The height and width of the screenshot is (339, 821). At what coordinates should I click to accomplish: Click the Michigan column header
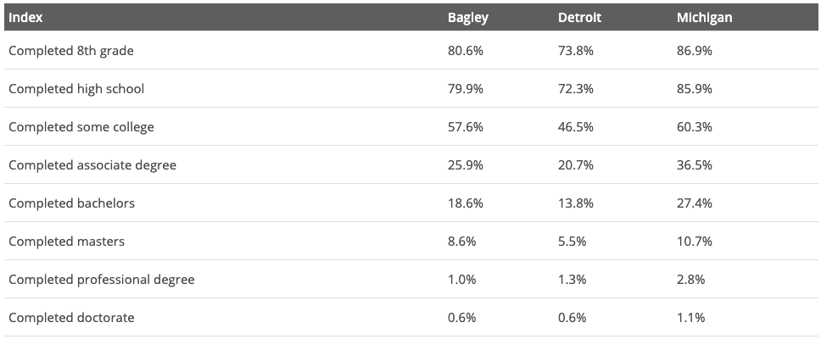point(704,17)
